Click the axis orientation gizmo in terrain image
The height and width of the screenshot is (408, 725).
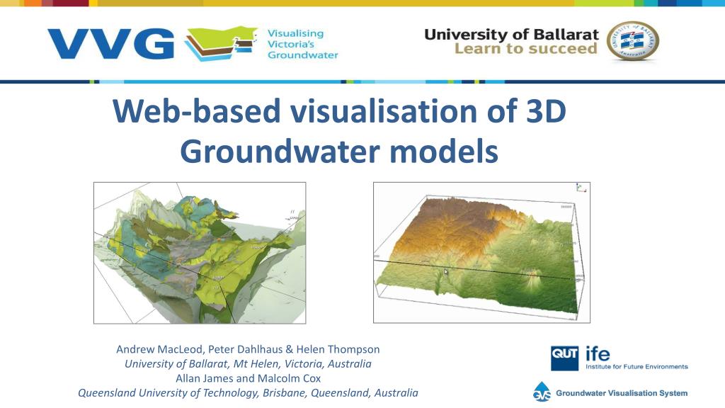581,188
